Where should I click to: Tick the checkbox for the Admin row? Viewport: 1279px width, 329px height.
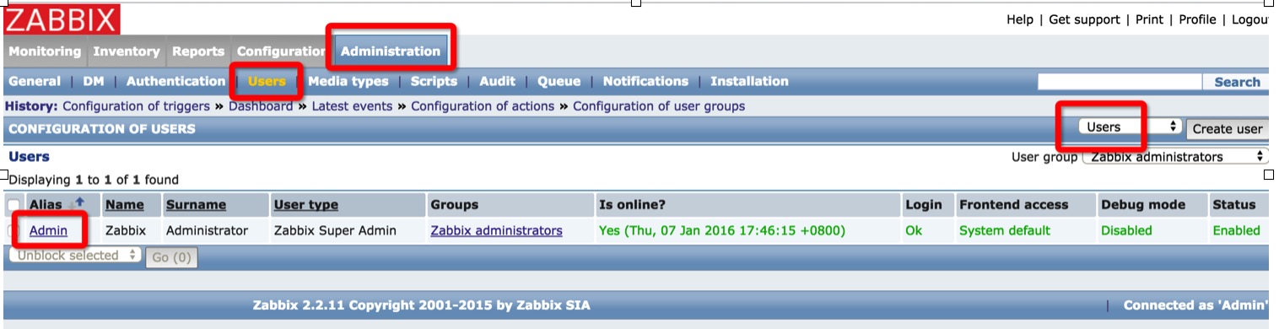point(13,231)
